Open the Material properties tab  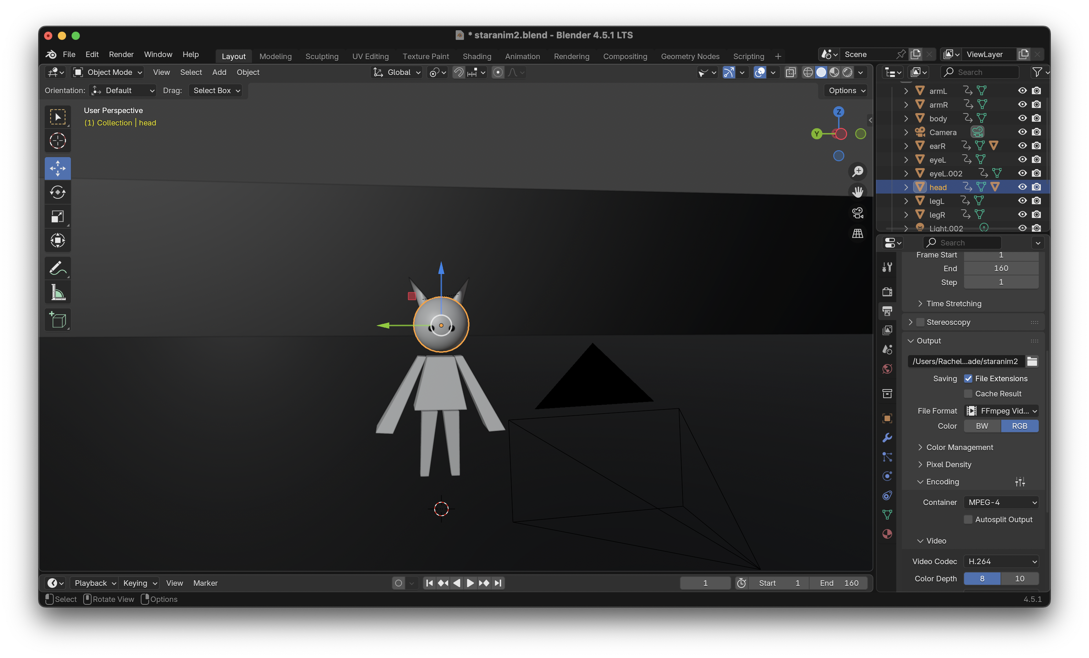[887, 534]
